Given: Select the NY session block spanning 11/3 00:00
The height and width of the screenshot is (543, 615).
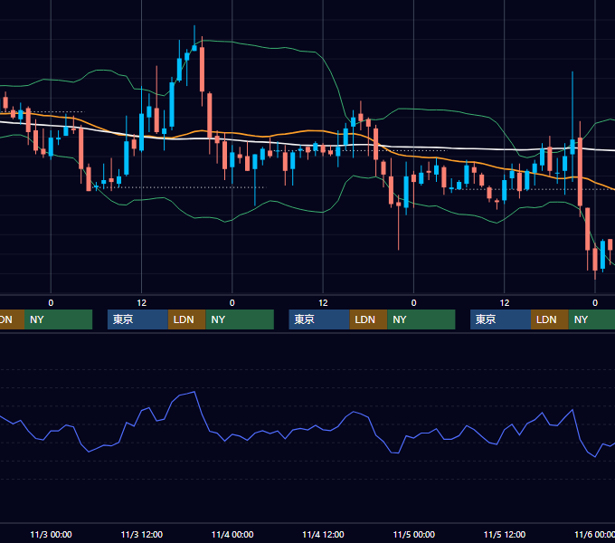Looking at the screenshot, I should click(x=58, y=319).
